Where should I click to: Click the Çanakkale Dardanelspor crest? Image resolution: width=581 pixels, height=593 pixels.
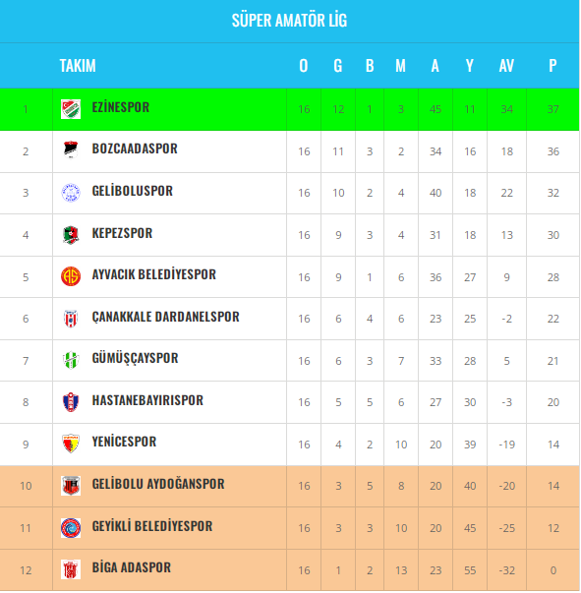pos(71,319)
